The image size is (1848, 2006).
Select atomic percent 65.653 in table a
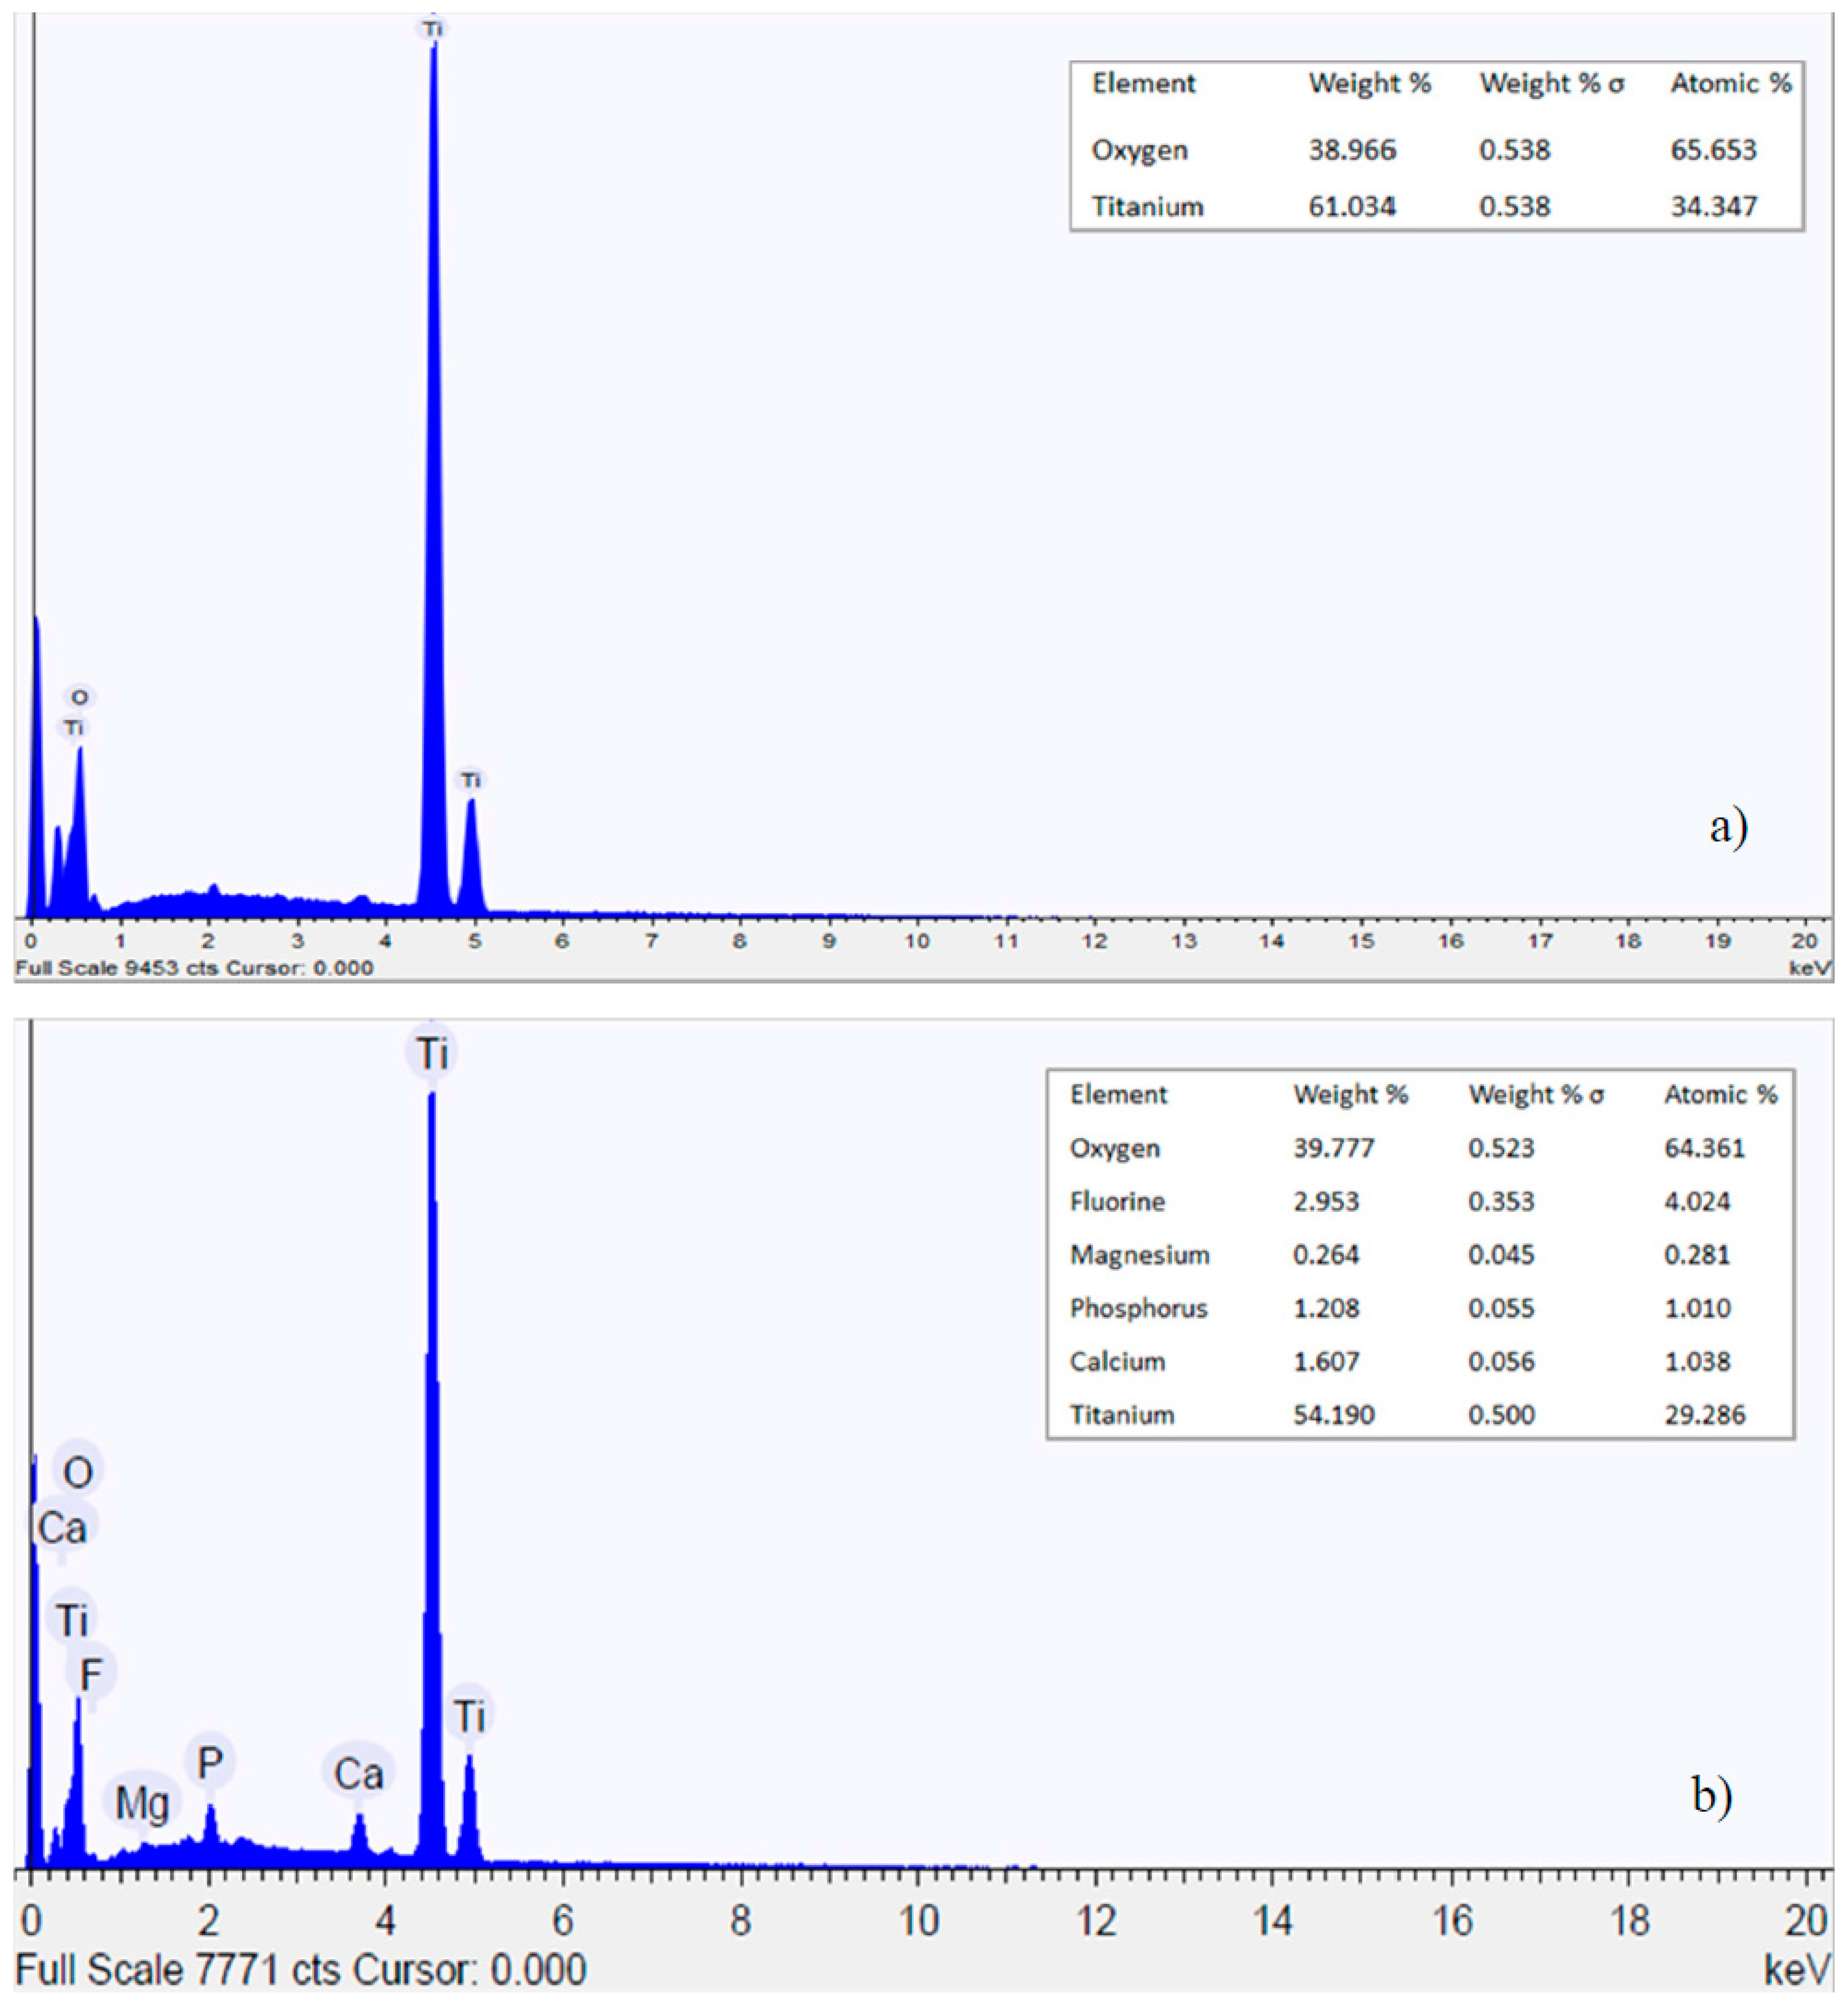(x=1713, y=150)
